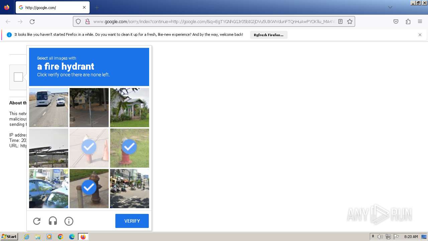Click the VERIFY button
Image resolution: width=428 pixels, height=241 pixels.
pos(132,221)
